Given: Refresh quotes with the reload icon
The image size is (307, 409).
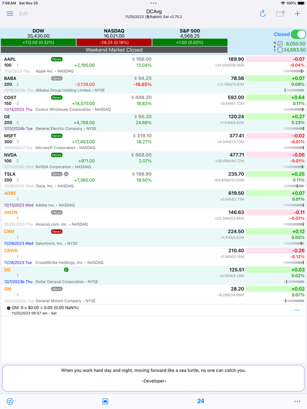Looking at the screenshot, I should [x=263, y=13].
